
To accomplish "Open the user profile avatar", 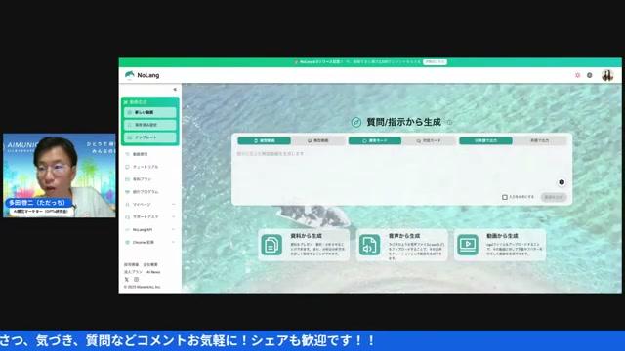I will pos(607,75).
